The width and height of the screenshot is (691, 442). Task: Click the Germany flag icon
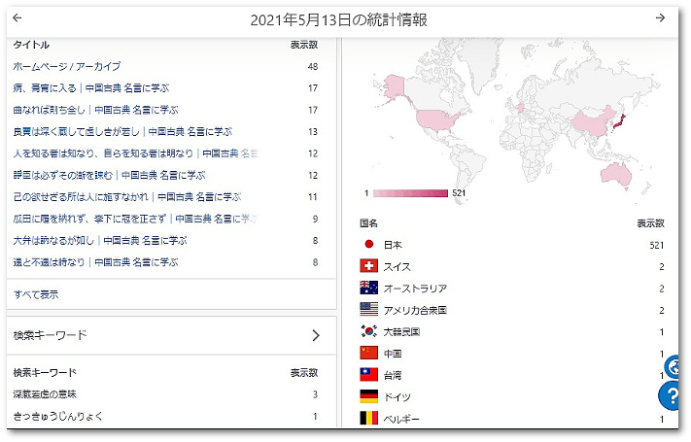tap(368, 396)
